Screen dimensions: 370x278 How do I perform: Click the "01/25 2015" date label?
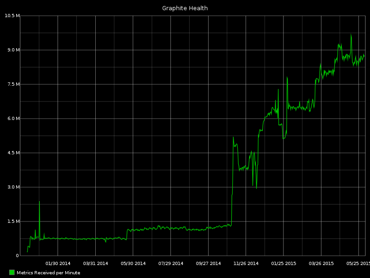click(x=284, y=263)
